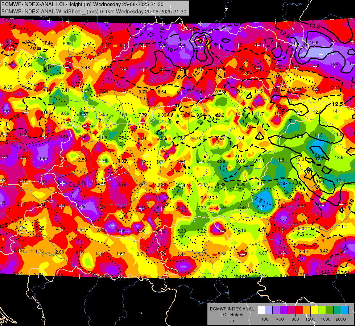This screenshot has height=326, width=355.
Task: Click the wind shear value '2.59'
Action: [x=83, y=160]
